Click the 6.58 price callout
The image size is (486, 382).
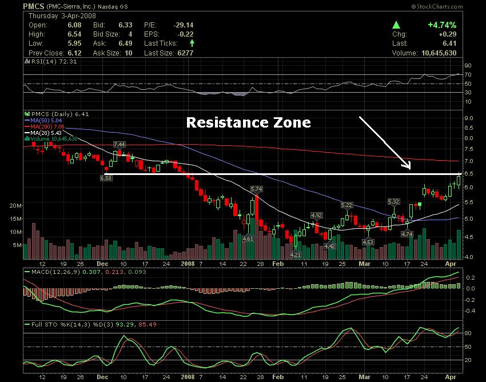[x=106, y=178]
